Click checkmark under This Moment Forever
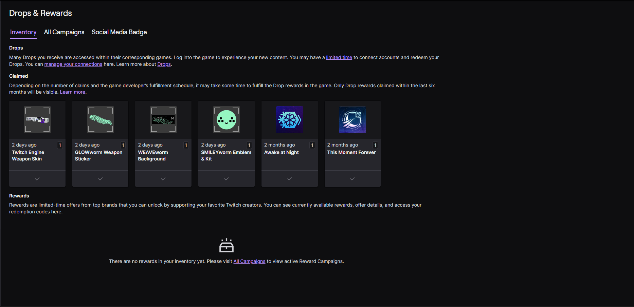The width and height of the screenshot is (634, 307). 352,179
